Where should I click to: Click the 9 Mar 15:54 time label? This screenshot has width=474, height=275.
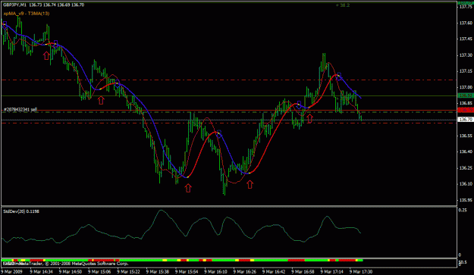click(187, 271)
